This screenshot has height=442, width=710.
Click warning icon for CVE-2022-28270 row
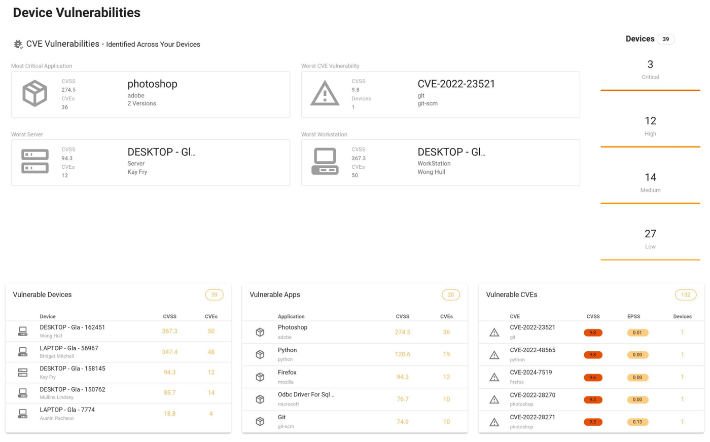pyautogui.click(x=494, y=399)
